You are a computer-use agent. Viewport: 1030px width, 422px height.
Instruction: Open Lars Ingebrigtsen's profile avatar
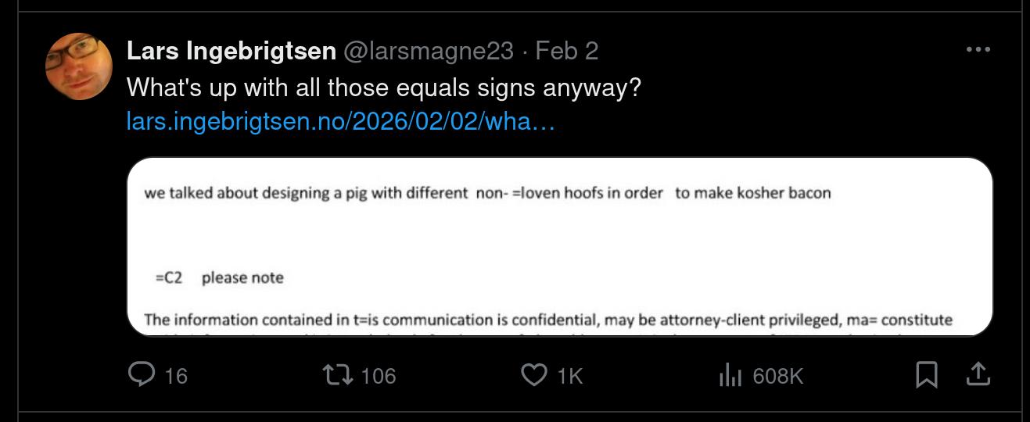click(79, 66)
